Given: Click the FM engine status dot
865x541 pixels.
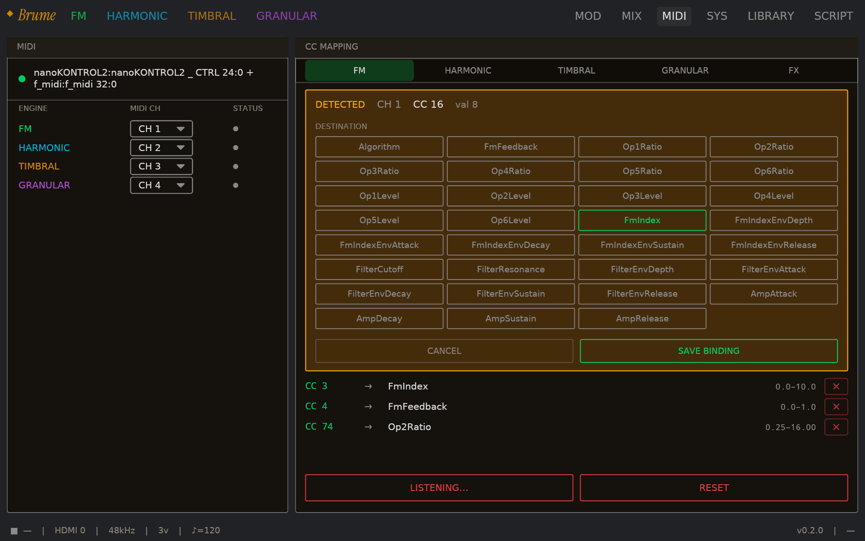Looking at the screenshot, I should 235,129.
